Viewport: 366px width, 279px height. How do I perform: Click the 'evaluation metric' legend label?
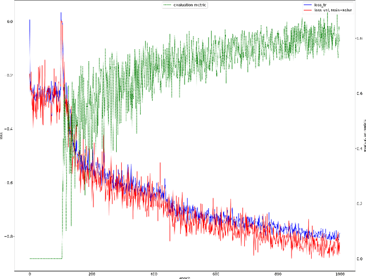[190, 5]
